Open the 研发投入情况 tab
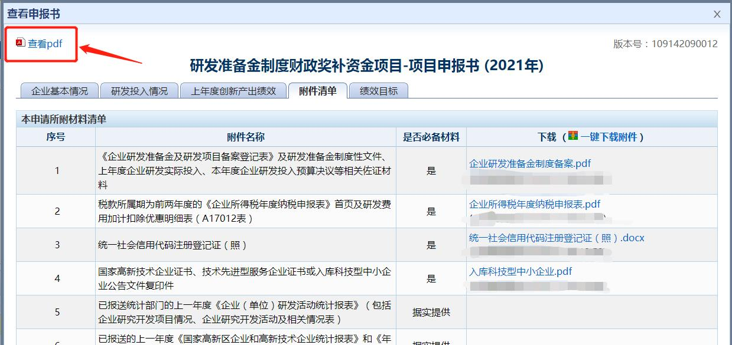 pyautogui.click(x=139, y=91)
